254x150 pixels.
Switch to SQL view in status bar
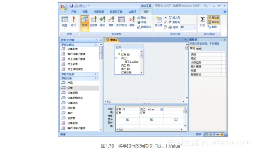218,134
